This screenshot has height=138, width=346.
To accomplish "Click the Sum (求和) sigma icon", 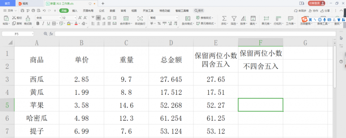I will (224, 18).
